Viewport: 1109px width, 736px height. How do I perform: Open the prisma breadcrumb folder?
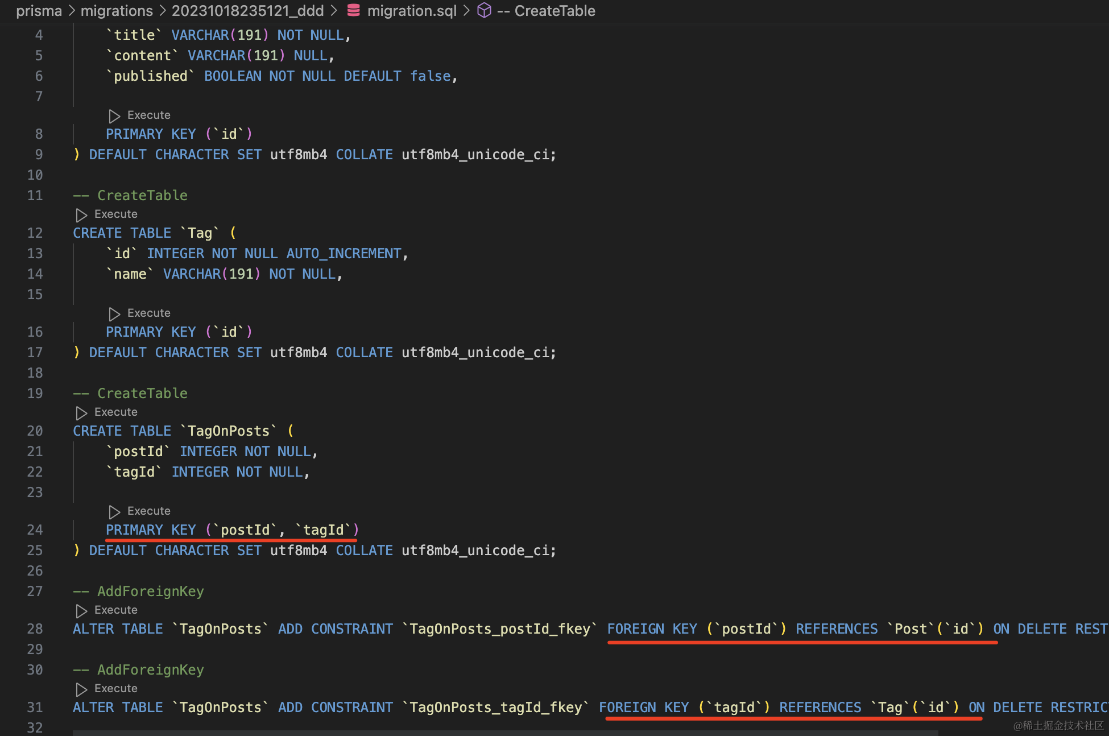(x=39, y=11)
